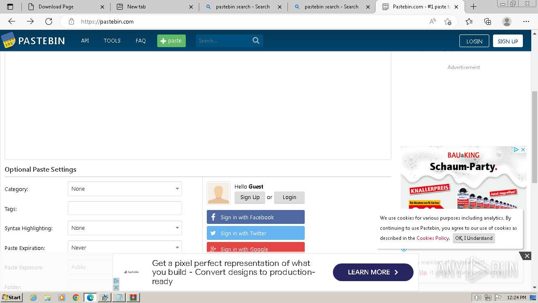
Task: Click inside the new paste text area
Action: [x=198, y=105]
